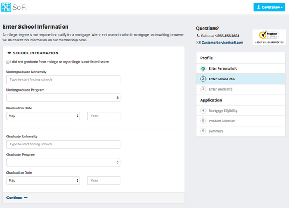Select the Enter Work Info step

click(x=240, y=89)
